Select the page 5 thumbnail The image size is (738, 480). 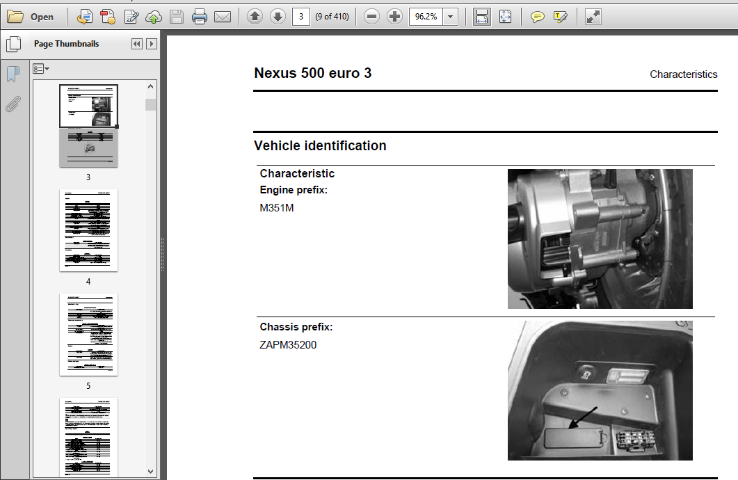coord(88,335)
